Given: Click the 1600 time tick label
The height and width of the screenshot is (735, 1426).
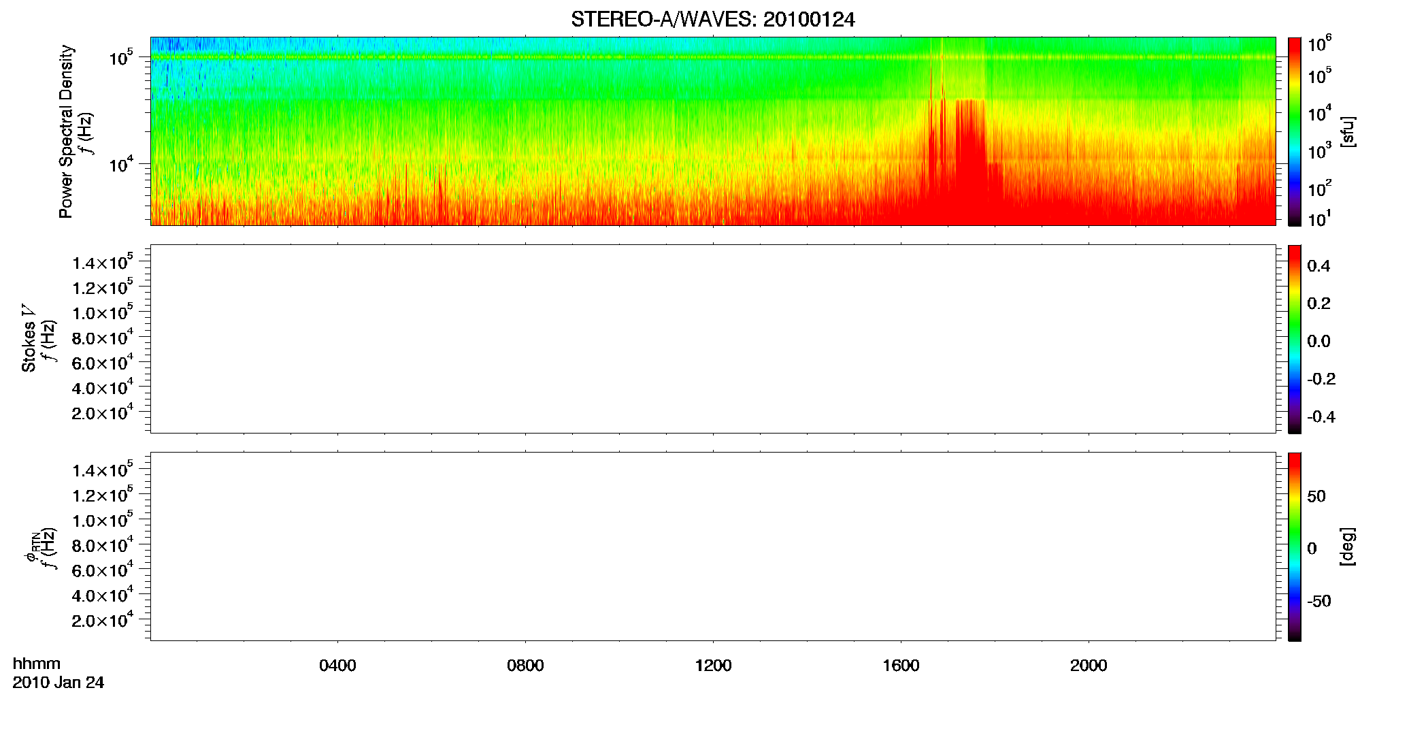Looking at the screenshot, I should (901, 666).
